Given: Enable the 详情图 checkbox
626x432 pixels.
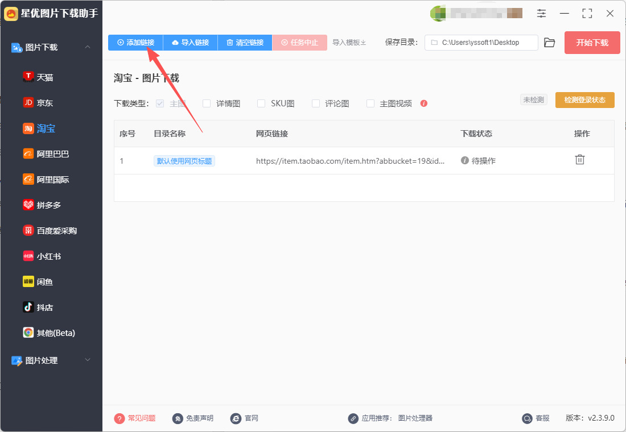Looking at the screenshot, I should (x=207, y=103).
